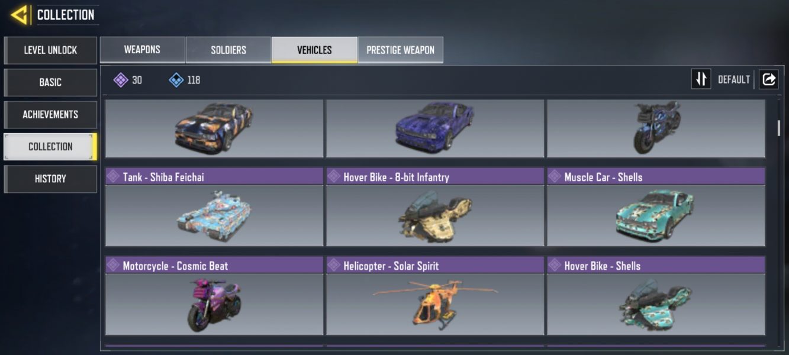This screenshot has width=789, height=355.
Task: Click the rarity icon on Tank - Shiba Feichai
Action: (113, 176)
